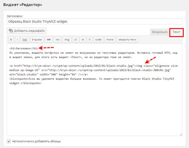
Task: Click the Автоматически добавлять абзацы label
Action: click(36, 141)
